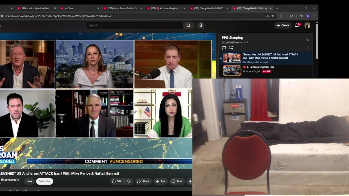
Task: Bookmark this page with the star icon
Action: click(273, 16)
